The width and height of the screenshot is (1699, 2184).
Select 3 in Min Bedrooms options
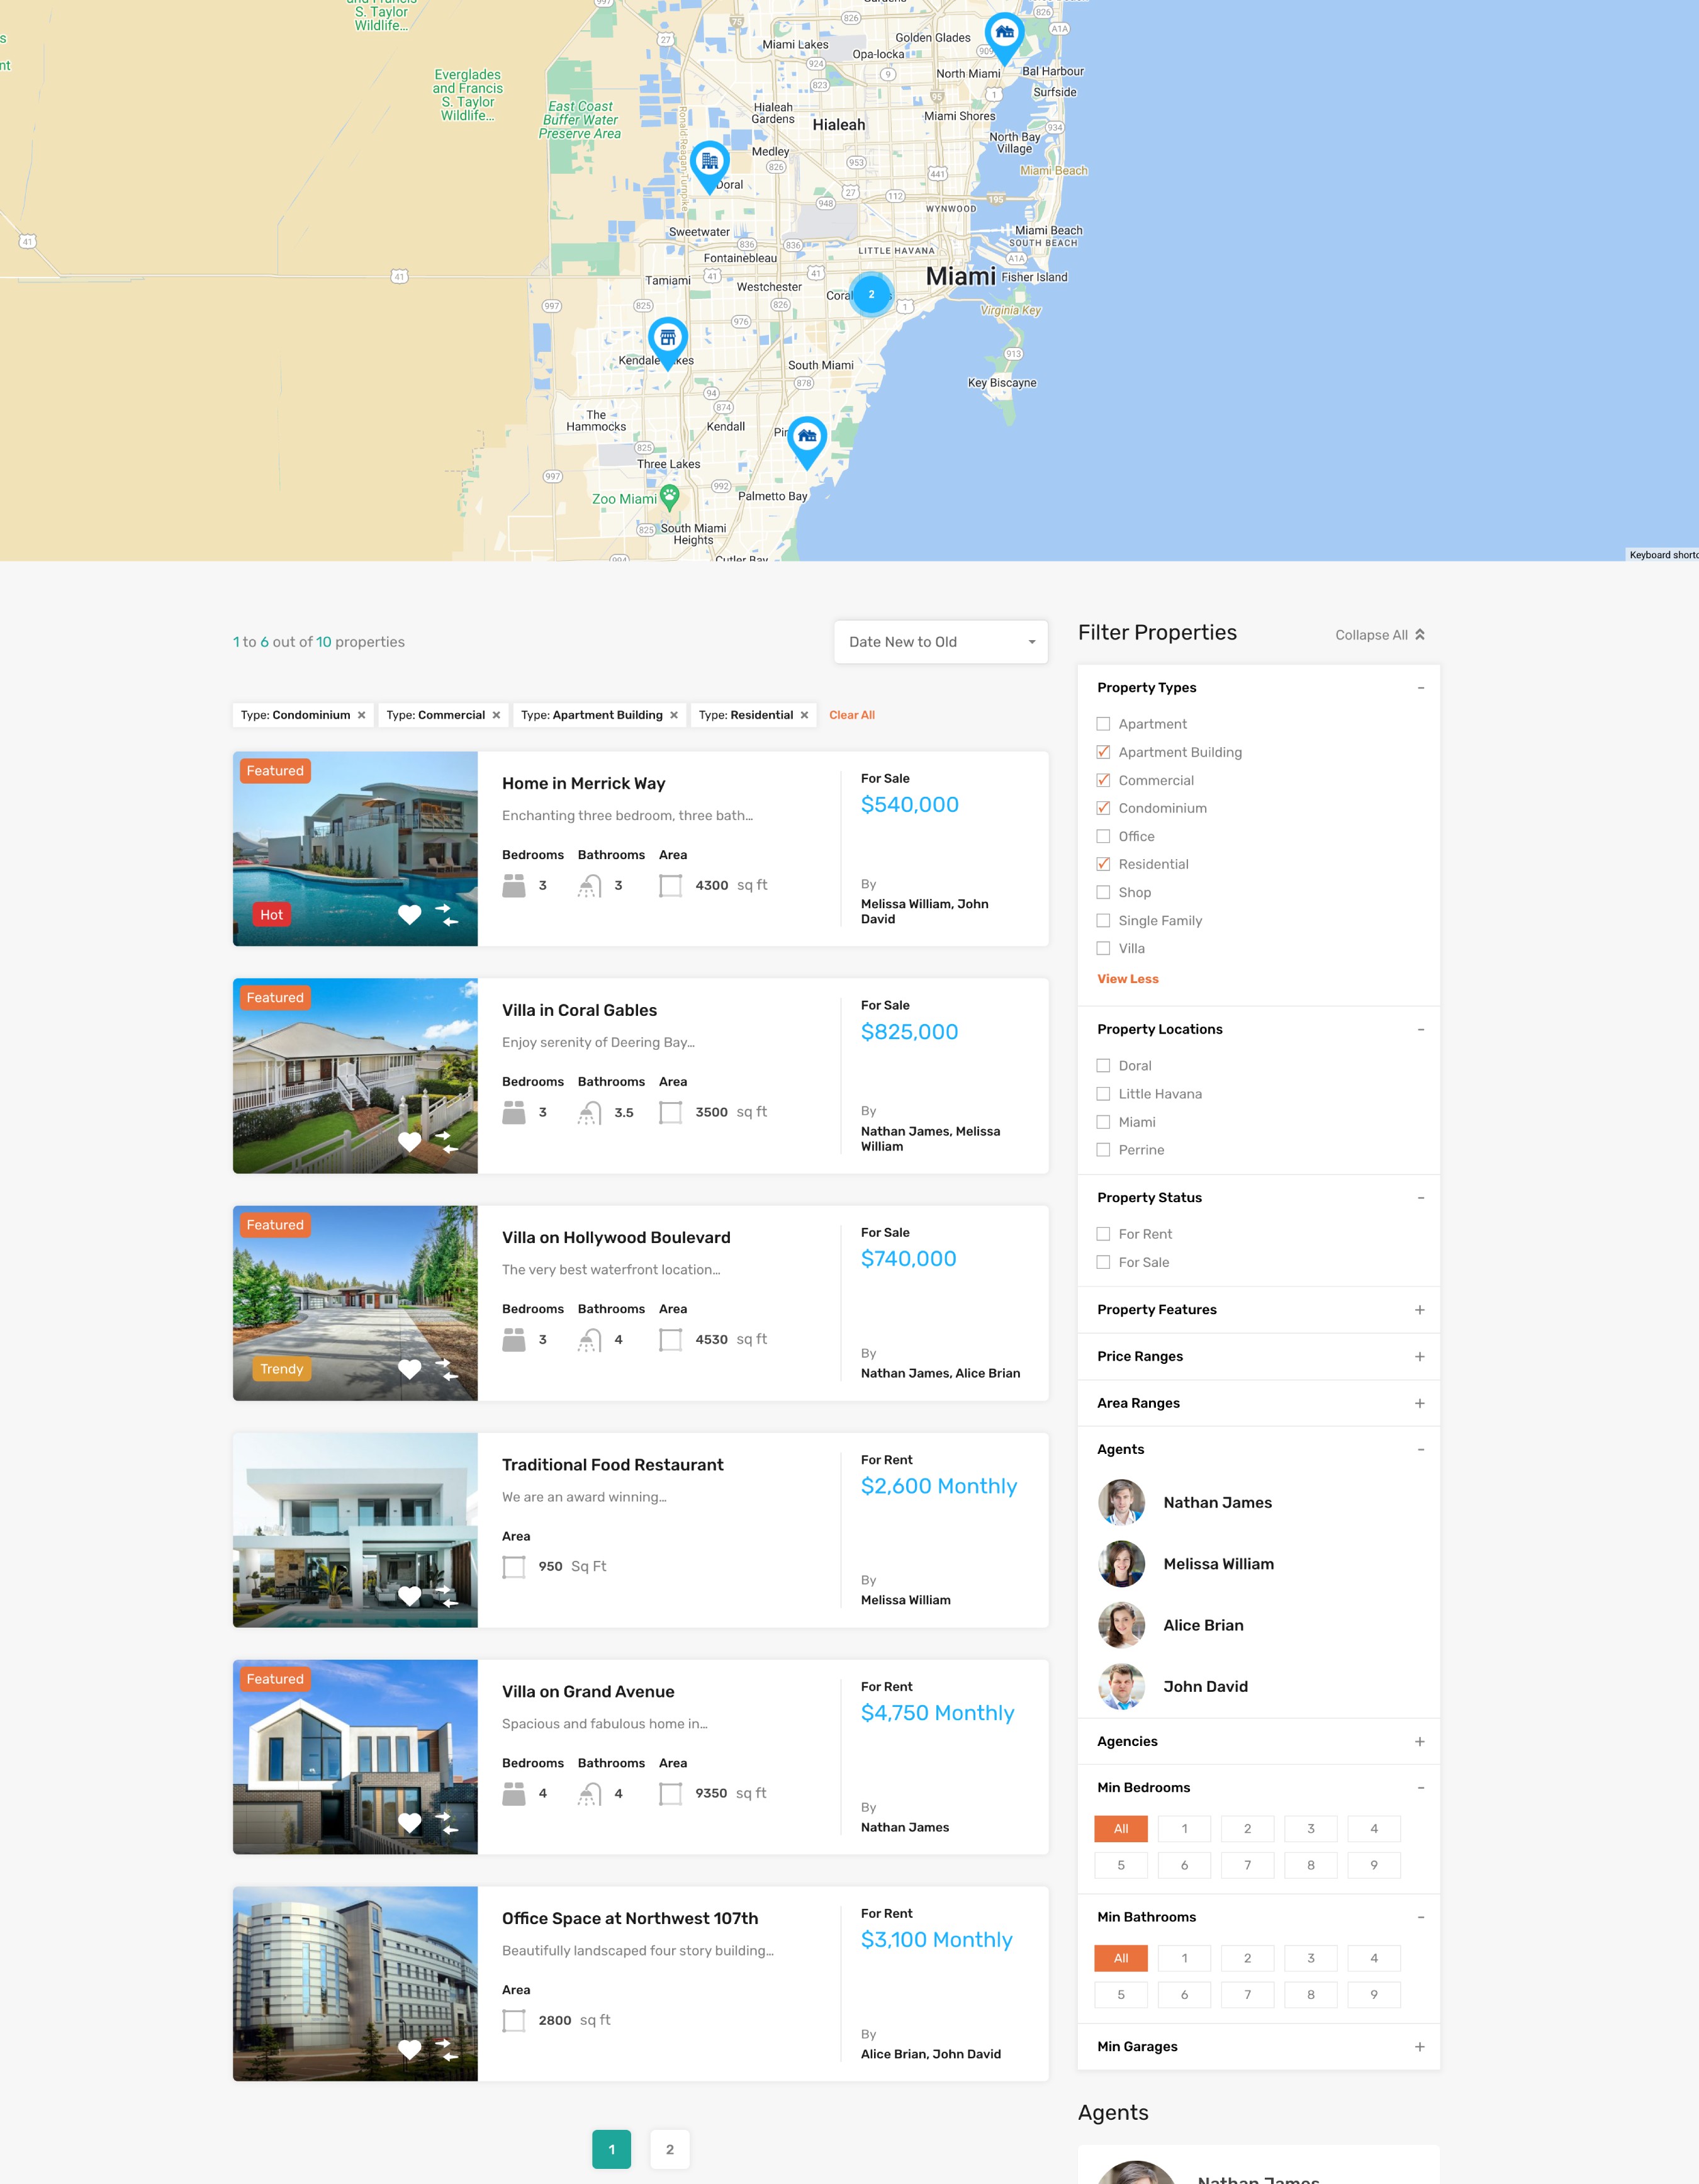1310,1829
